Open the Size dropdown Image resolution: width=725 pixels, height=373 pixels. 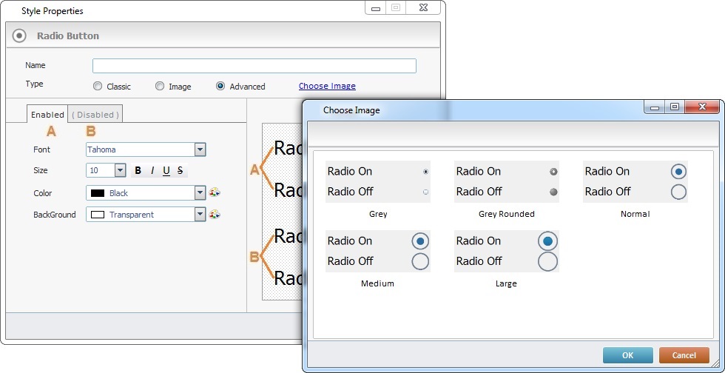[x=121, y=171]
